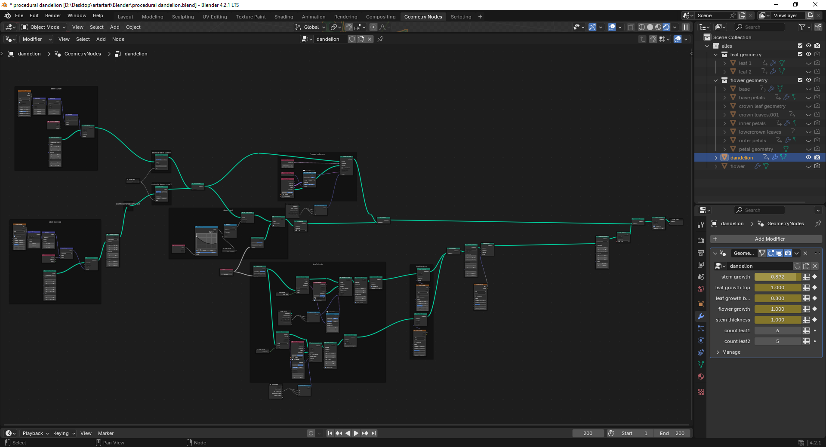Open the Rendering menu workspace tab
This screenshot has width=826, height=447.
click(x=345, y=17)
